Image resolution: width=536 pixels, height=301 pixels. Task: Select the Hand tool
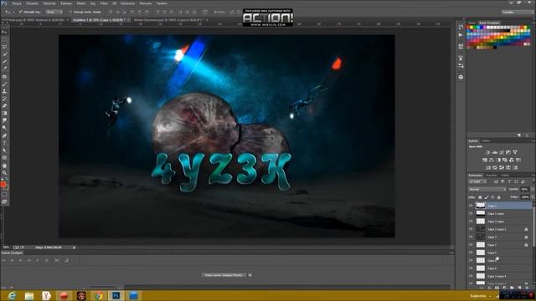(4, 166)
